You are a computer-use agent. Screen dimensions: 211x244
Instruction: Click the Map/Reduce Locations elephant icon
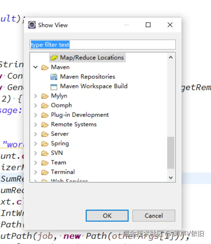pos(54,58)
